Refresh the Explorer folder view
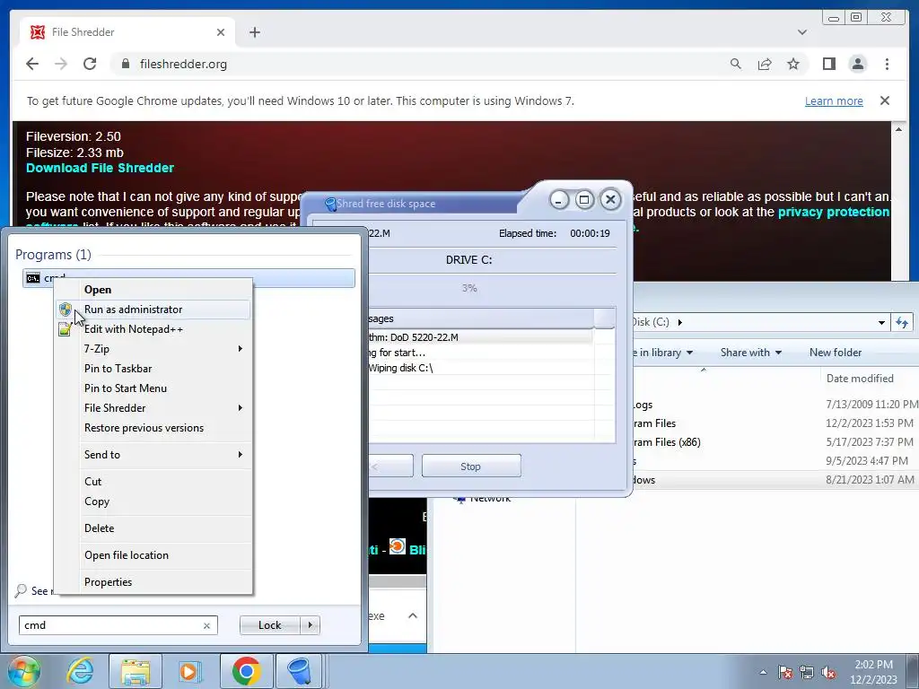The width and height of the screenshot is (919, 689). coord(901,322)
